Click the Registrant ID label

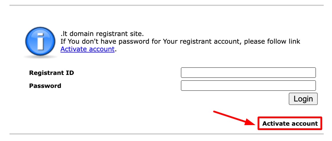[52, 73]
